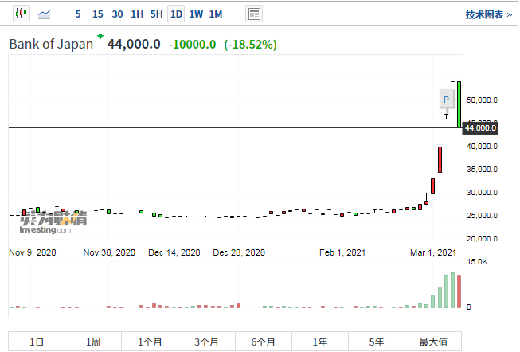
Task: Click the 30,000.0 axis label
Action: pos(482,193)
